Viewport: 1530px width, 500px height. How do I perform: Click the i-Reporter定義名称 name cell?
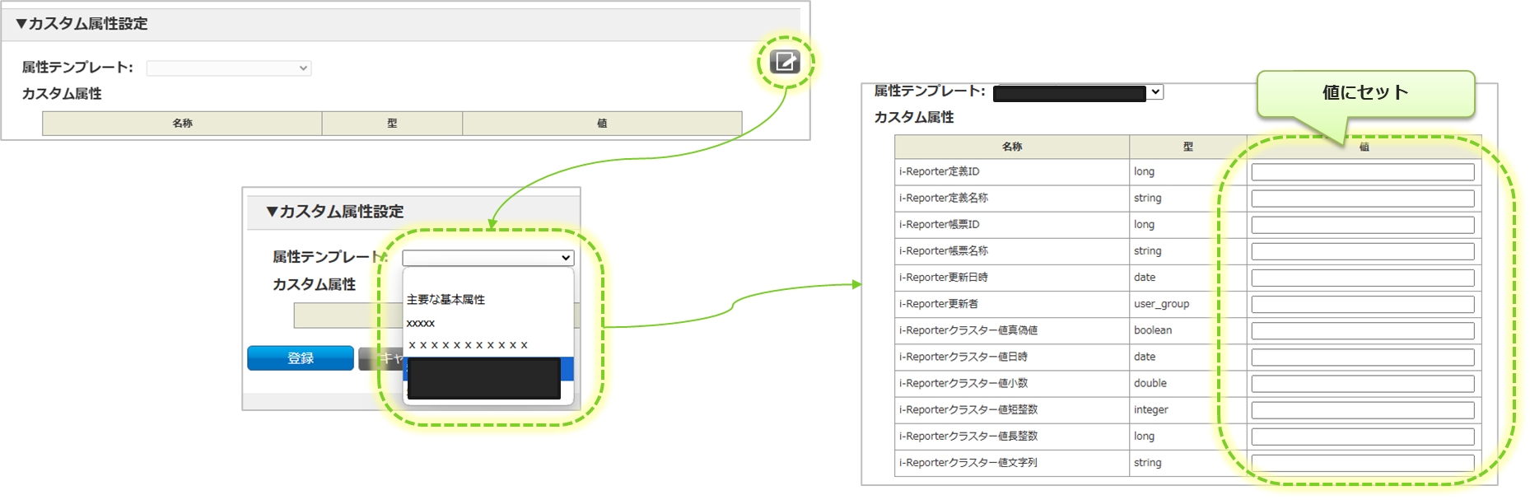pos(1012,198)
